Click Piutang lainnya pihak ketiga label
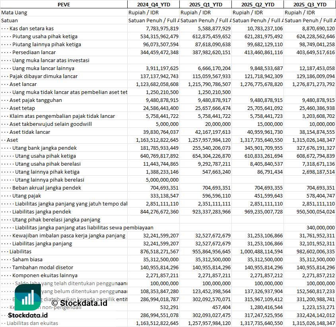 (x=47, y=45)
